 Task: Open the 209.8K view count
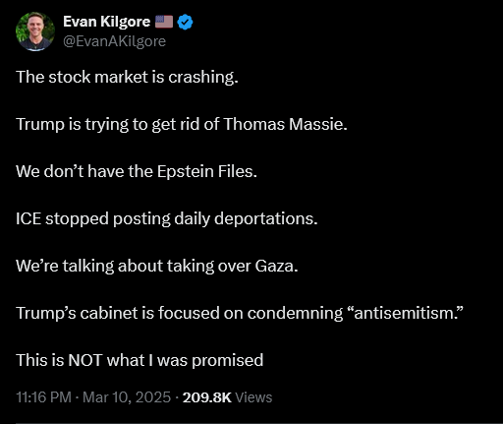coord(207,397)
